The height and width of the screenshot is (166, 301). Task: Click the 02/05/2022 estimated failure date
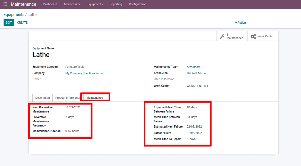[194, 126]
